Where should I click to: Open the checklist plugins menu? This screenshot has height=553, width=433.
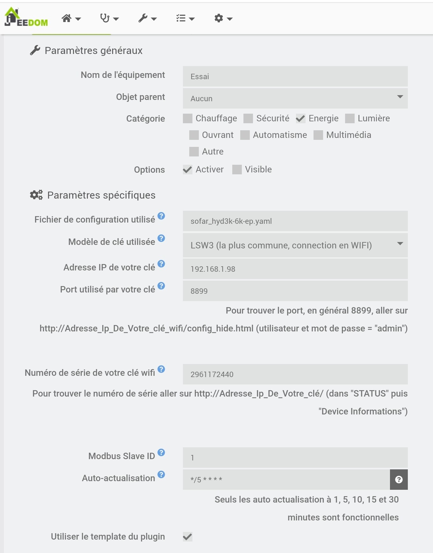(185, 19)
